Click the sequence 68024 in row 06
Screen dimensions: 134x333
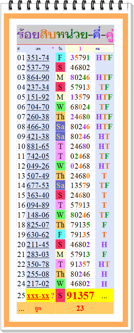point(80,107)
